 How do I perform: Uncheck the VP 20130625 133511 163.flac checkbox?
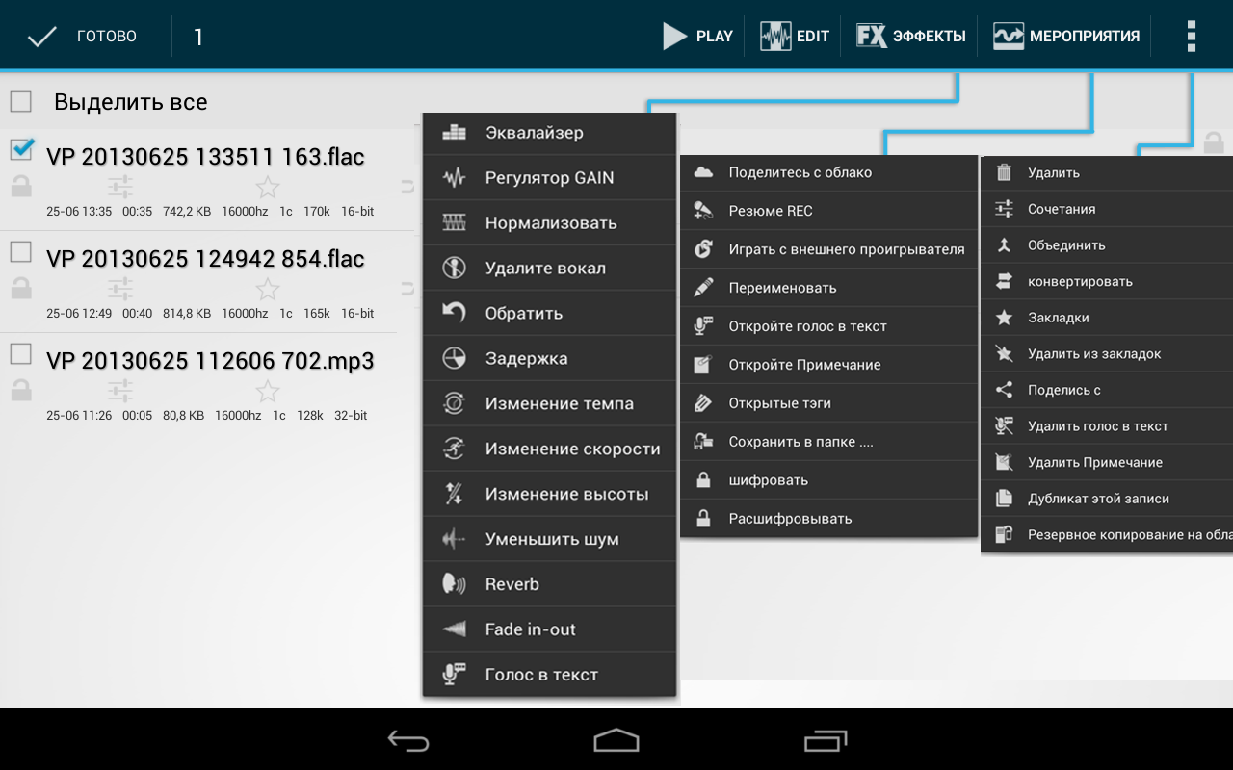coord(21,150)
